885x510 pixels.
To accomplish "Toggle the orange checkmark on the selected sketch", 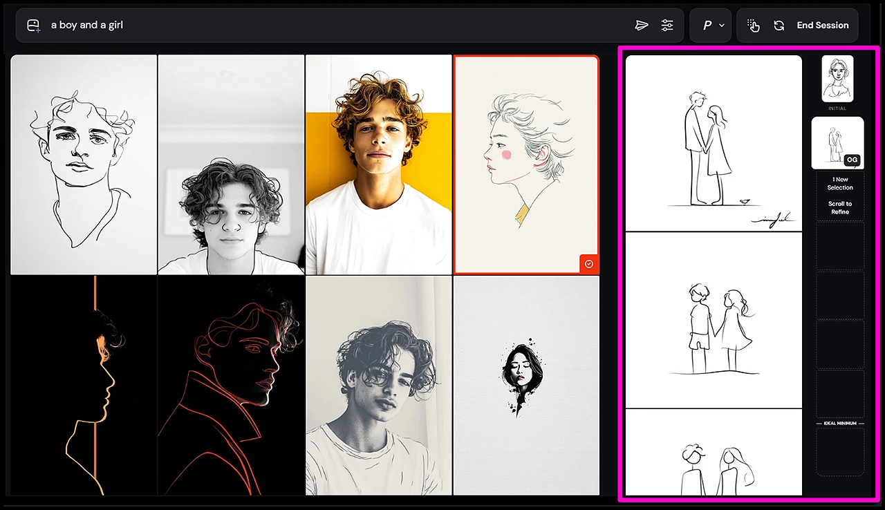I will (589, 264).
